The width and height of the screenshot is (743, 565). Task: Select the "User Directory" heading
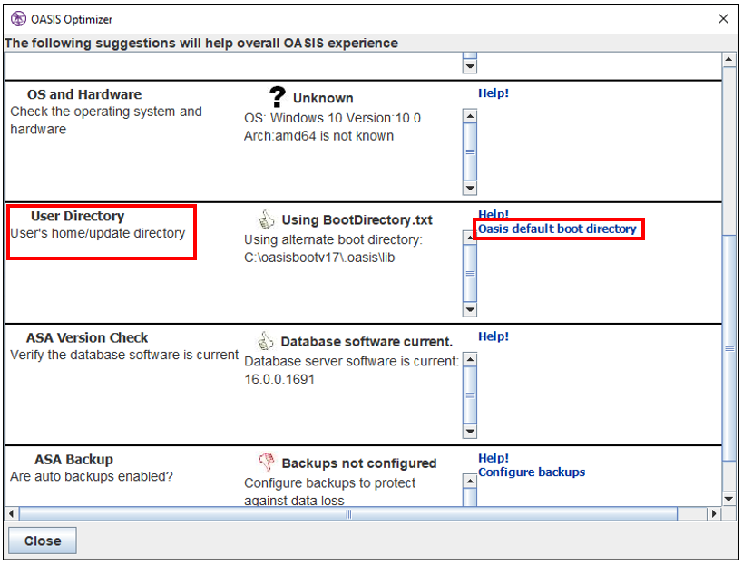tap(78, 216)
